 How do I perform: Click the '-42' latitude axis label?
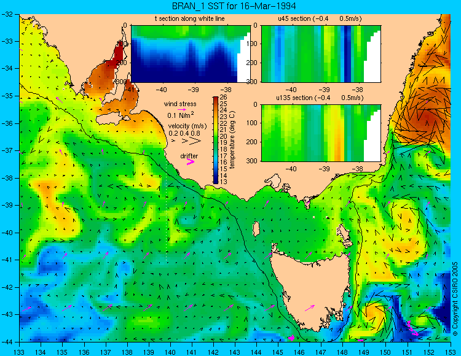[x=7, y=287]
